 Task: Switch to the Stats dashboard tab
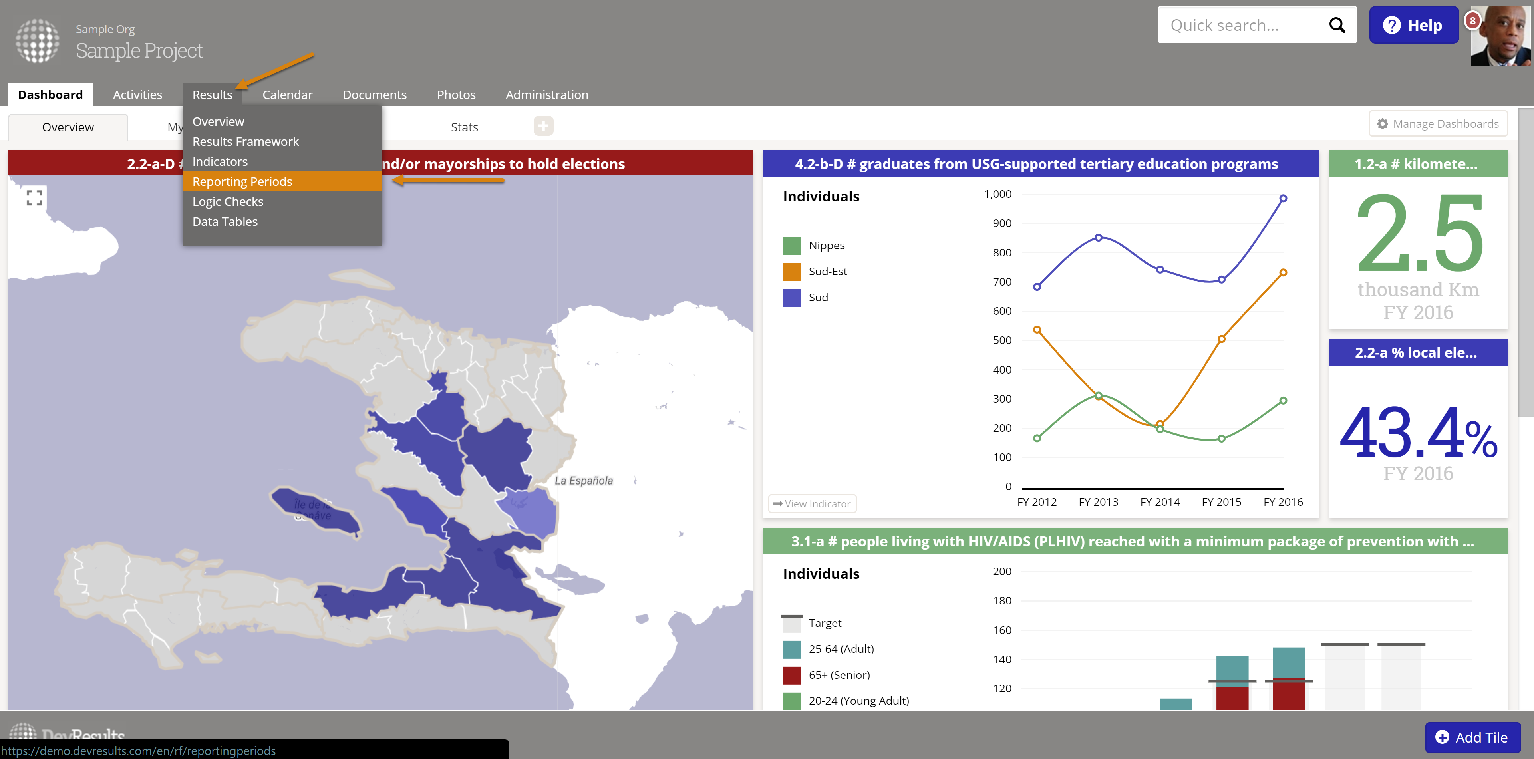[464, 127]
